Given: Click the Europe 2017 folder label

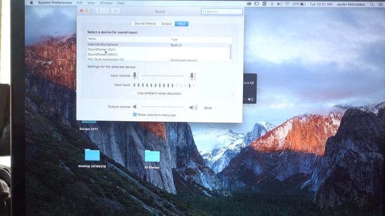Looking at the screenshot, I should pyautogui.click(x=88, y=129).
